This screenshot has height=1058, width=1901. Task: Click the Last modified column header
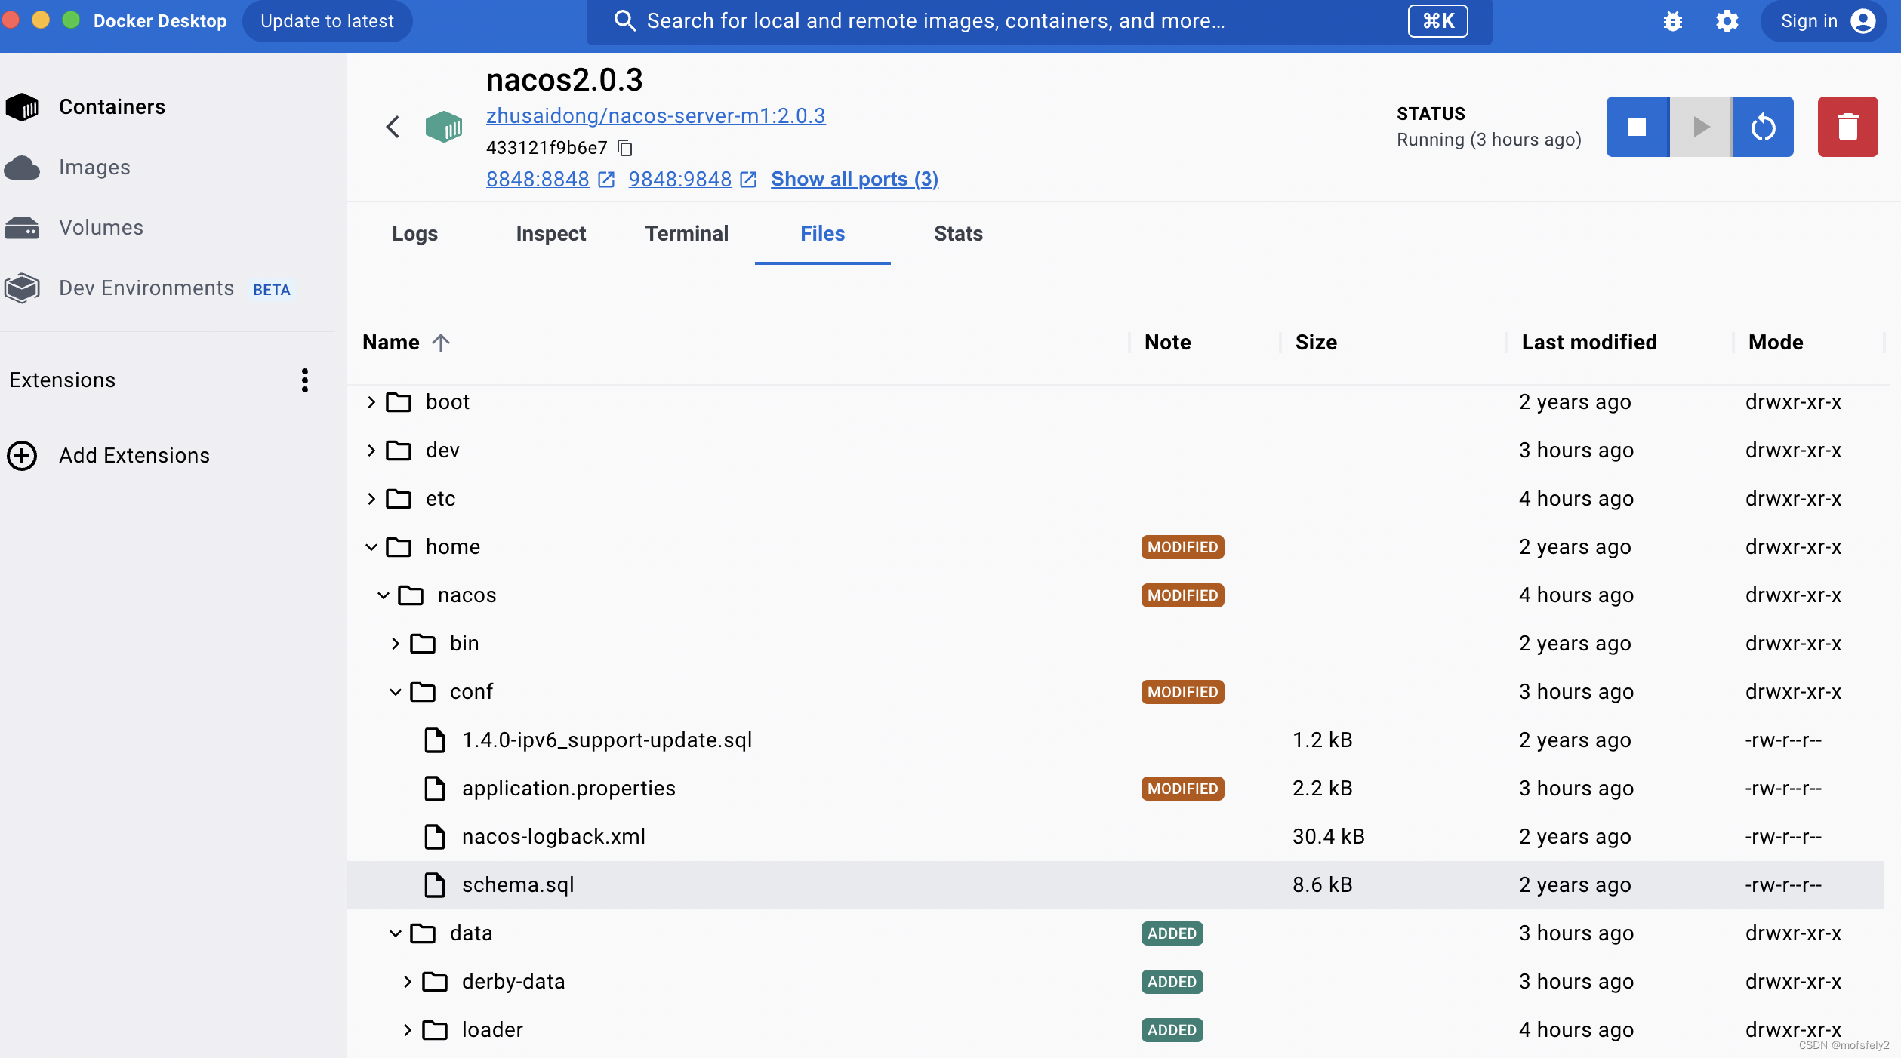tap(1589, 343)
